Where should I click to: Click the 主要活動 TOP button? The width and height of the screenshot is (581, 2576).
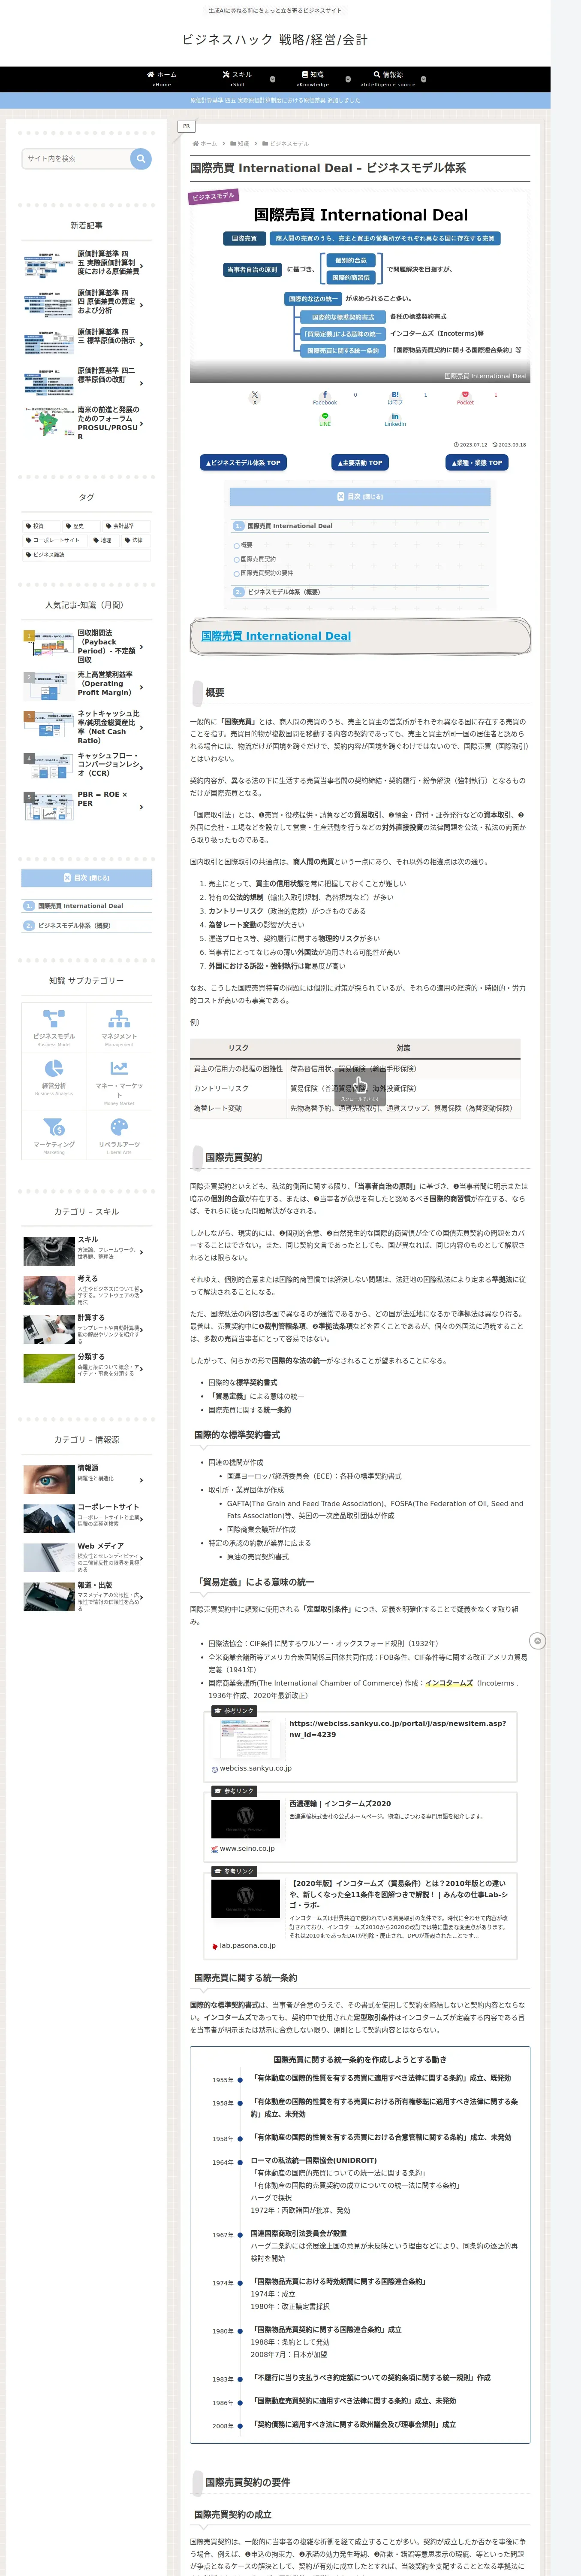click(359, 463)
